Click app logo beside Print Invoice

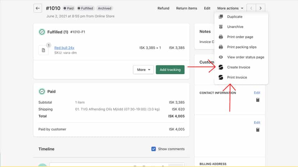(221, 77)
